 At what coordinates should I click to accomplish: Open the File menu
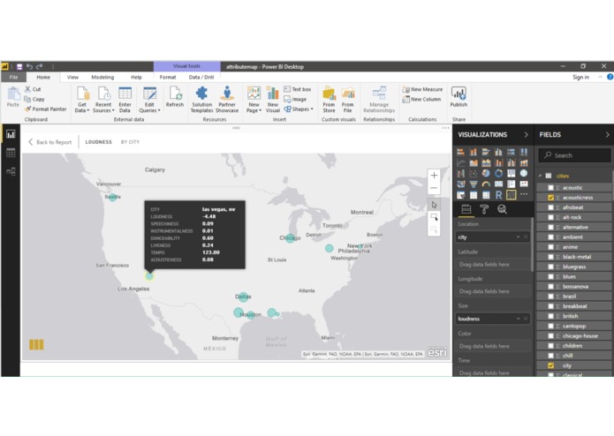point(14,77)
